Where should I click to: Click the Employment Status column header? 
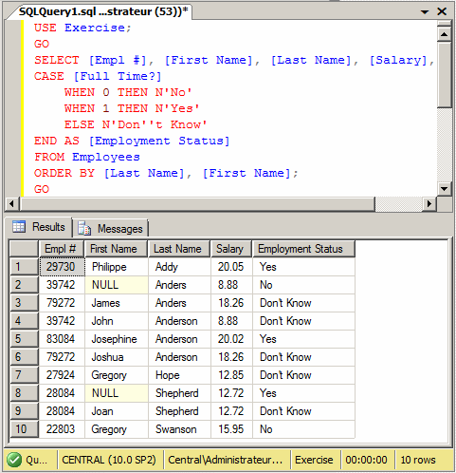point(303,249)
